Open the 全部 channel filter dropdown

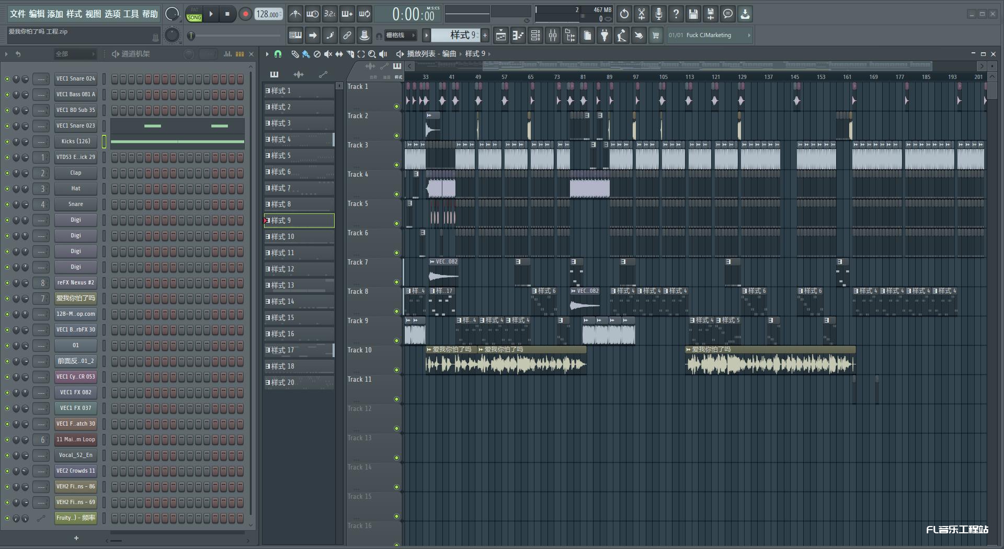coord(75,54)
